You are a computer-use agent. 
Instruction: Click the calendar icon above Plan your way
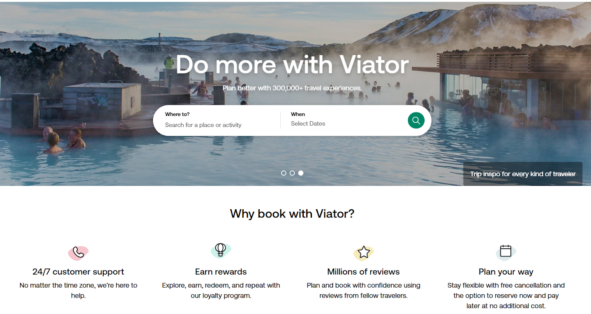pos(506,252)
